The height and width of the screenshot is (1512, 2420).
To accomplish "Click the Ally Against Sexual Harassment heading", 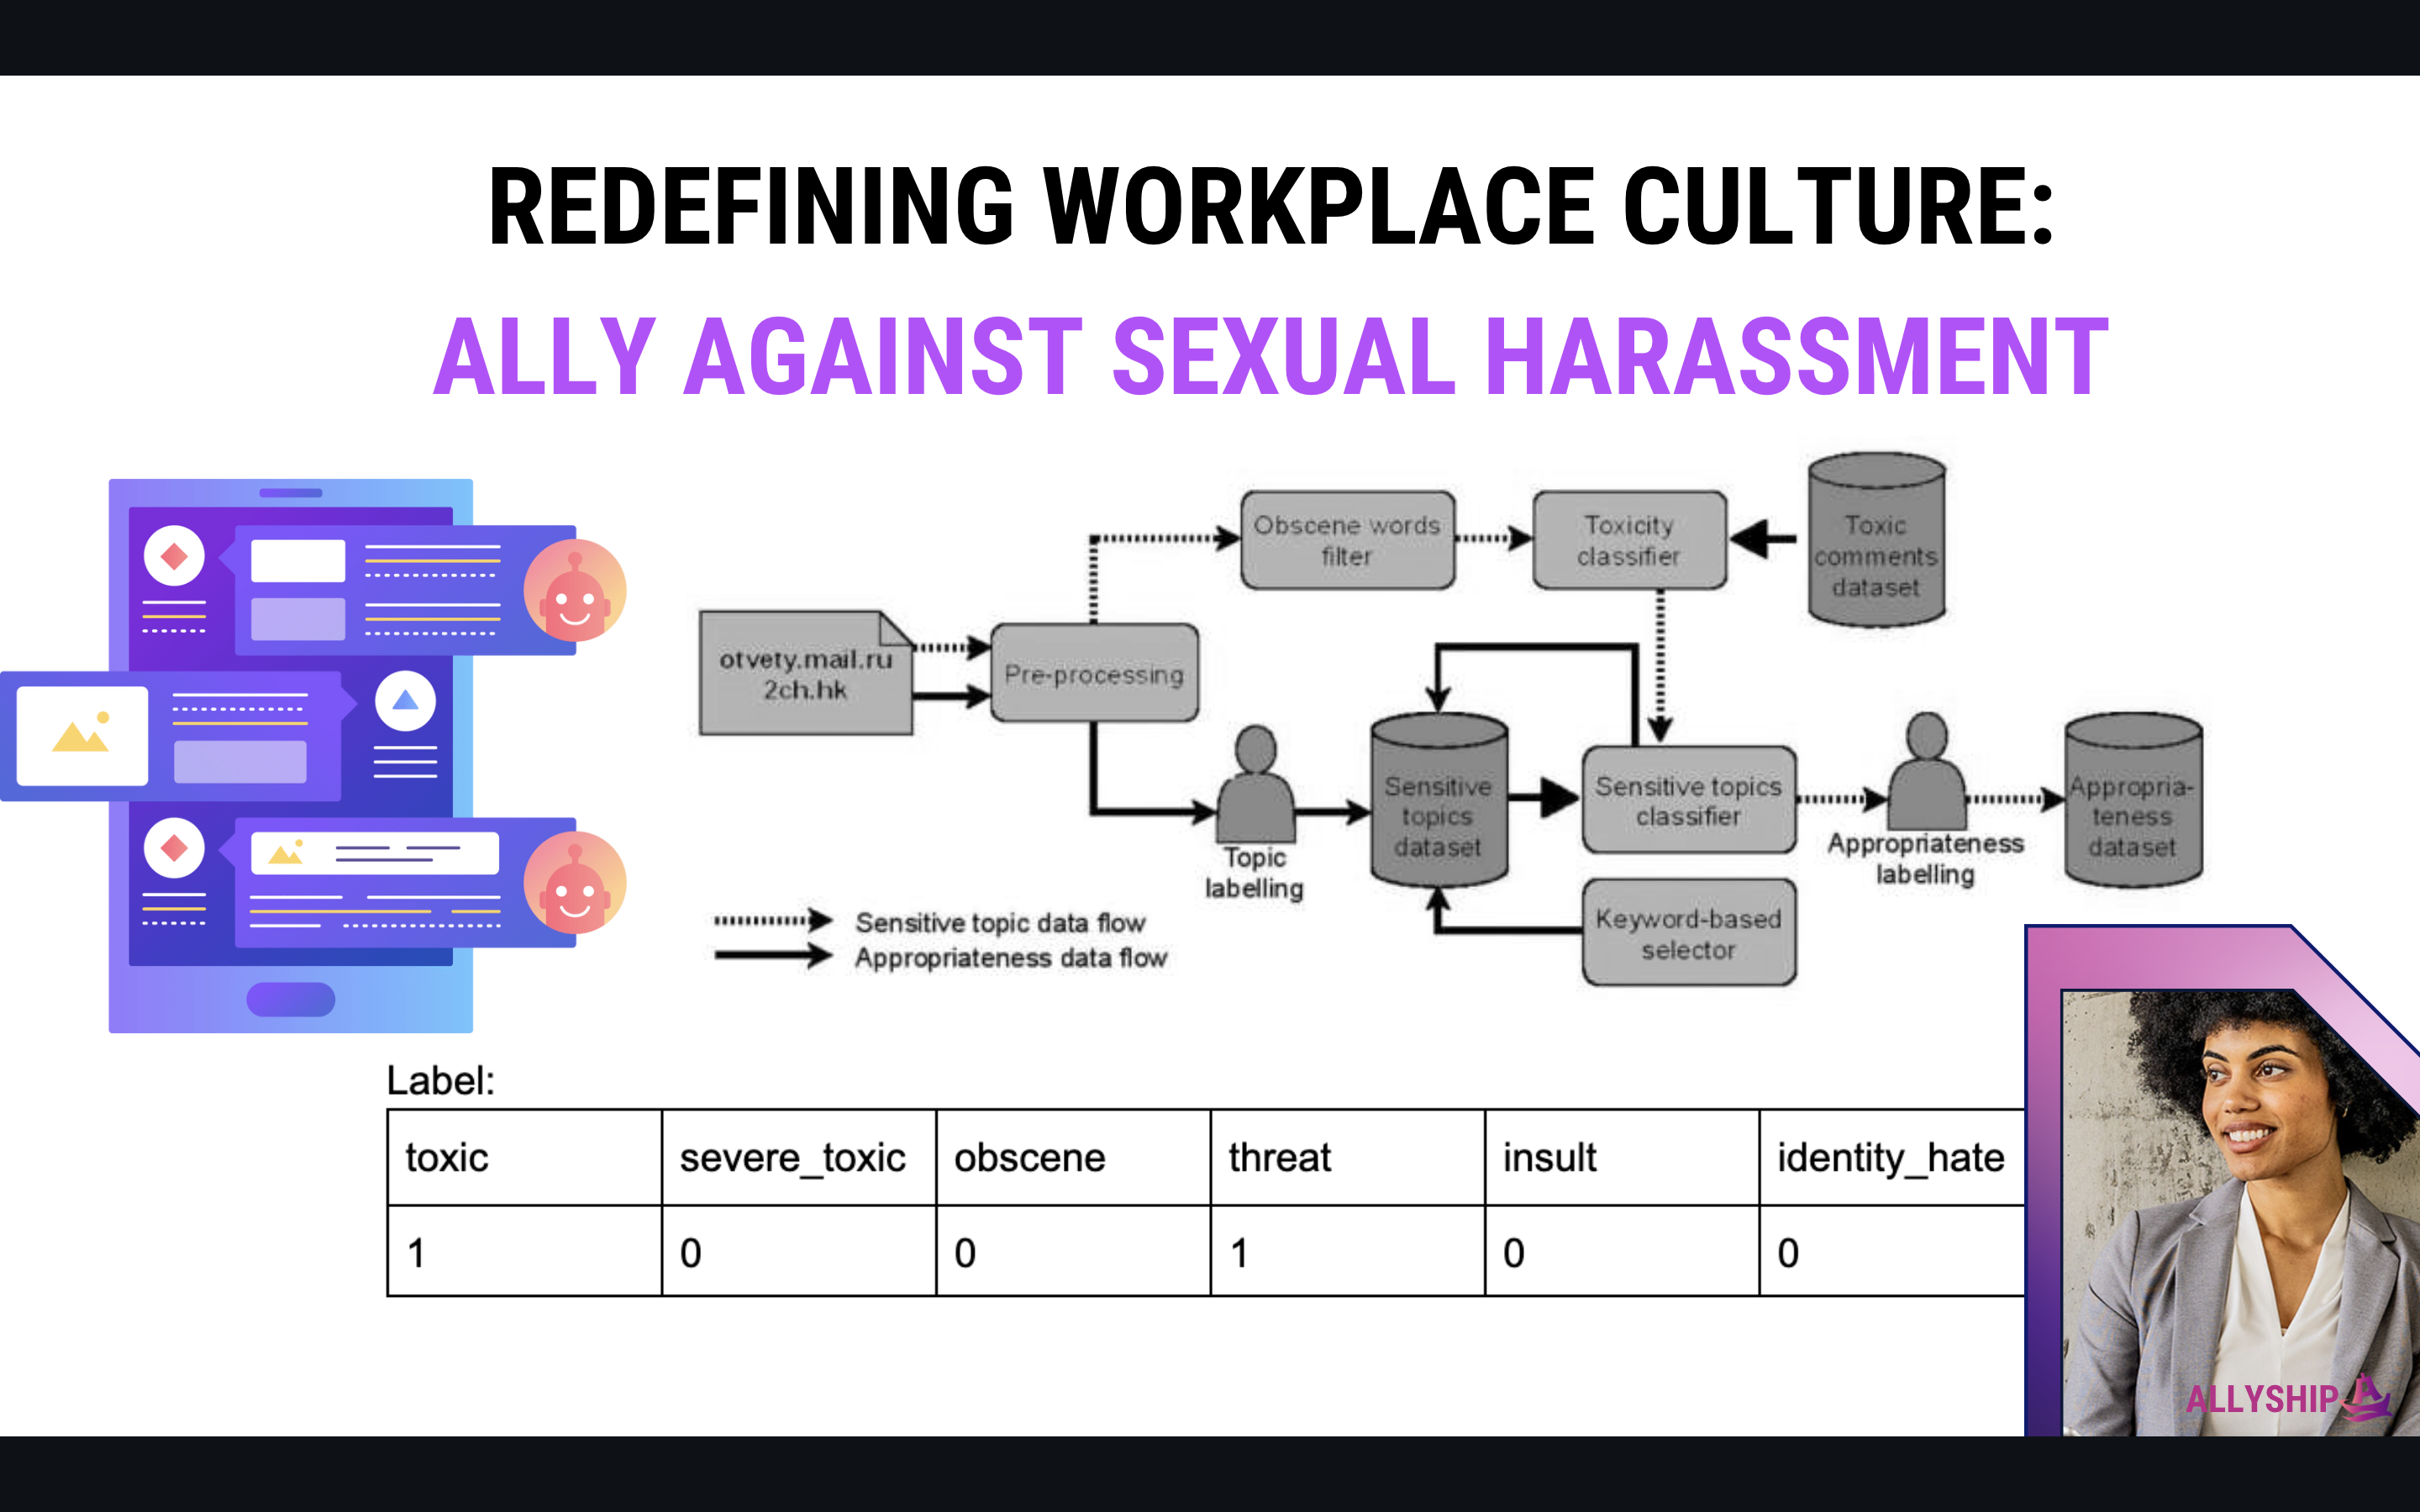I will (x=1270, y=357).
